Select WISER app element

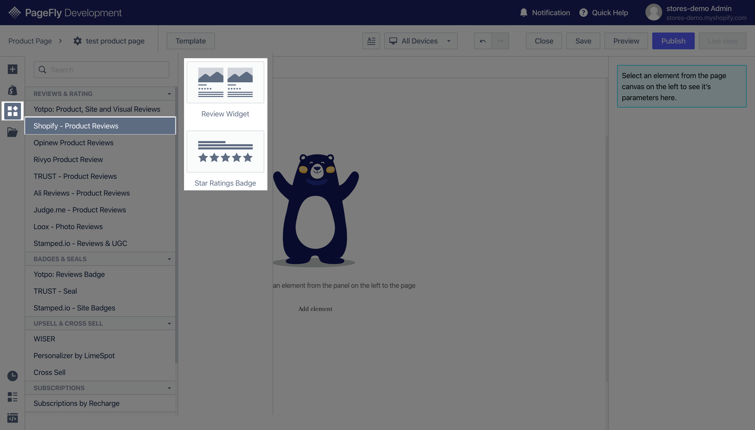pos(100,339)
